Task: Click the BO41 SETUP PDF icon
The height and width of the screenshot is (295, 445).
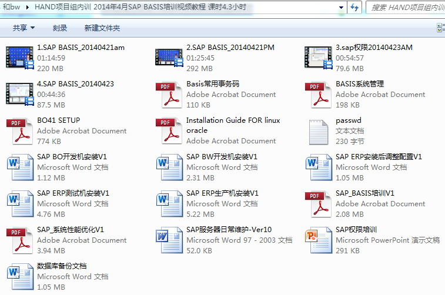Action: 19,131
